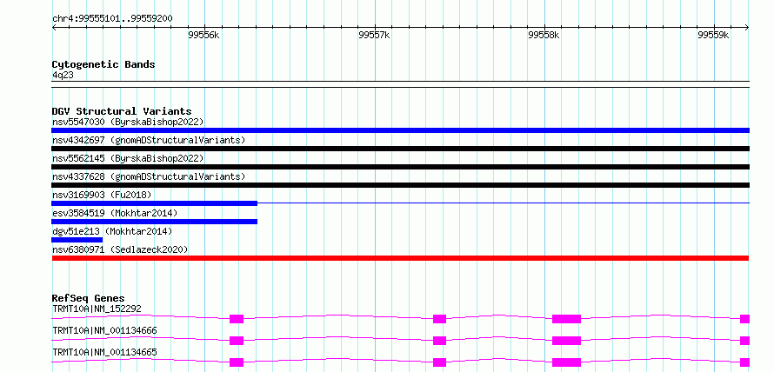Click the chr4:99555101..99559200 coordinate label
Viewport: 774px width, 372px height.
(x=112, y=18)
